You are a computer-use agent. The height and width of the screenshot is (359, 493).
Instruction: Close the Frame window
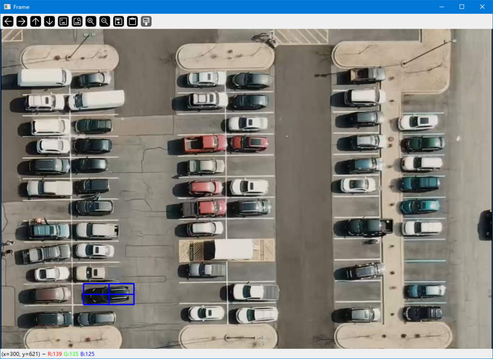click(x=482, y=6)
